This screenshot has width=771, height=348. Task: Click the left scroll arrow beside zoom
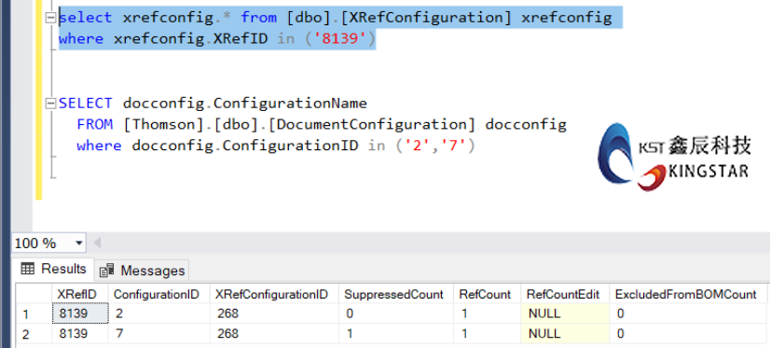[97, 243]
